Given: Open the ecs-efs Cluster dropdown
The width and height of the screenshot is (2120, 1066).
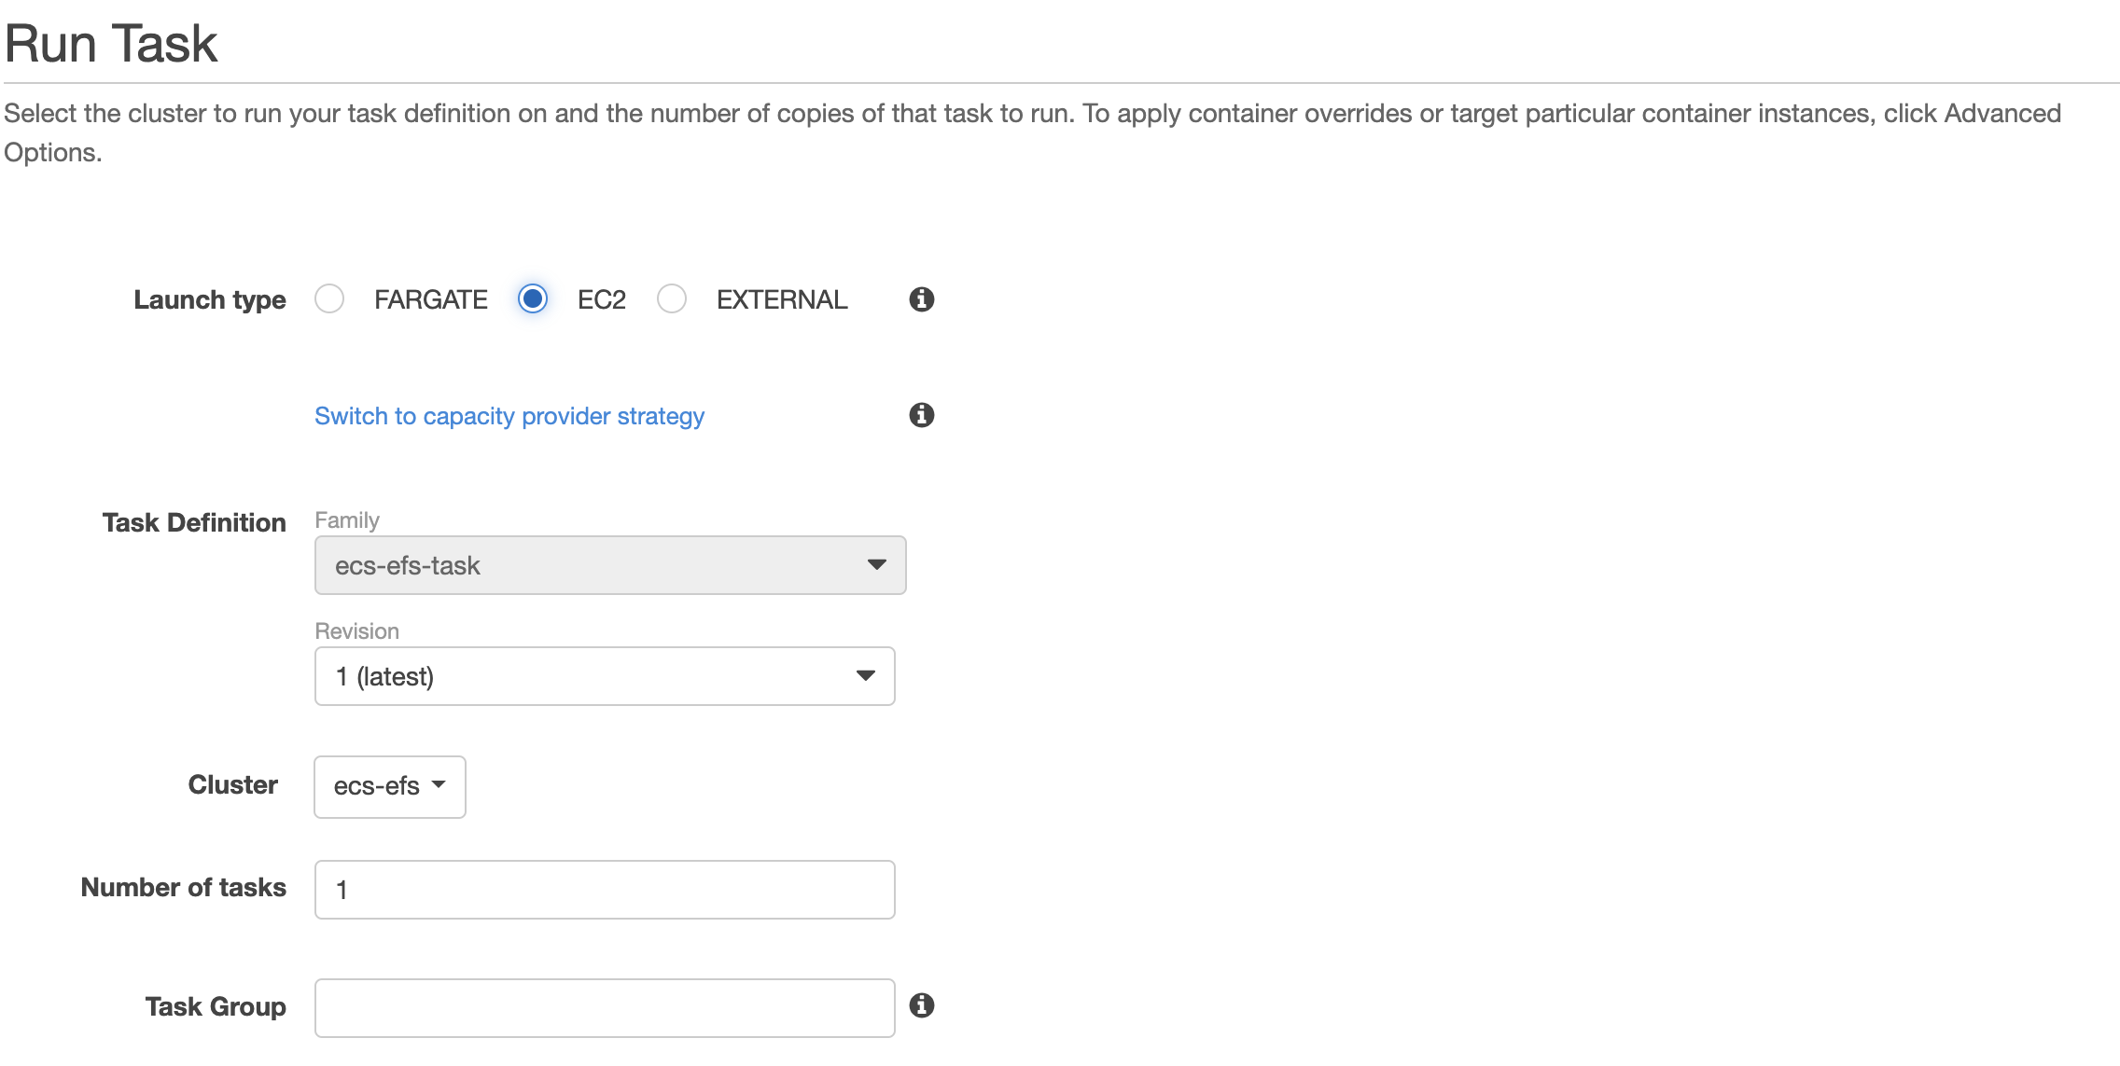Looking at the screenshot, I should tap(390, 786).
